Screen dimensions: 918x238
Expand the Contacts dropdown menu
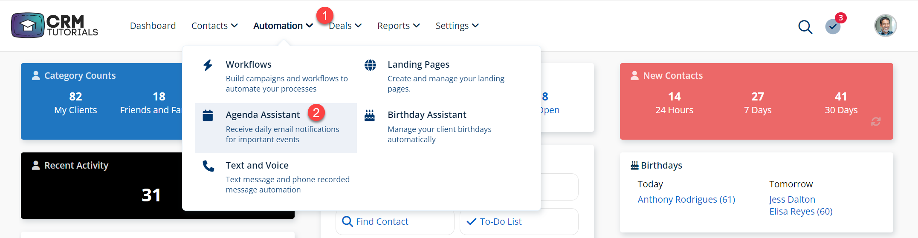[x=214, y=26]
